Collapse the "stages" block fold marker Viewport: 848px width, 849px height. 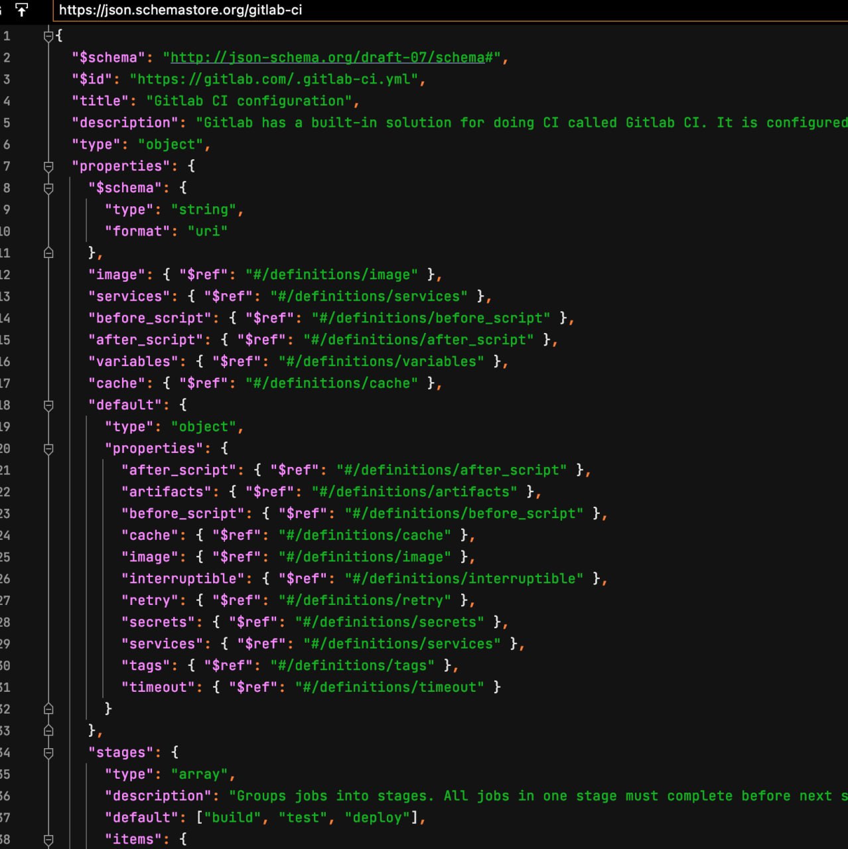point(48,752)
